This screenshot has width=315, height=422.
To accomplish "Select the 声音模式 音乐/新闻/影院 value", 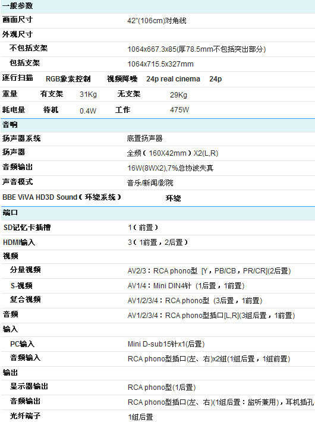I will pyautogui.click(x=150, y=183).
